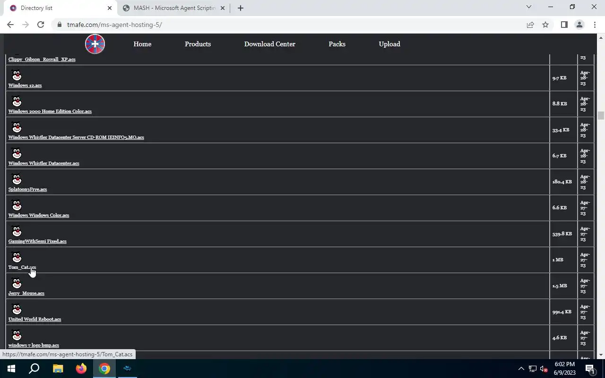Click the agent icon above Windows Whistler Datacenter Server CD-ROM file
Viewport: 605px width, 378px height.
tap(17, 128)
